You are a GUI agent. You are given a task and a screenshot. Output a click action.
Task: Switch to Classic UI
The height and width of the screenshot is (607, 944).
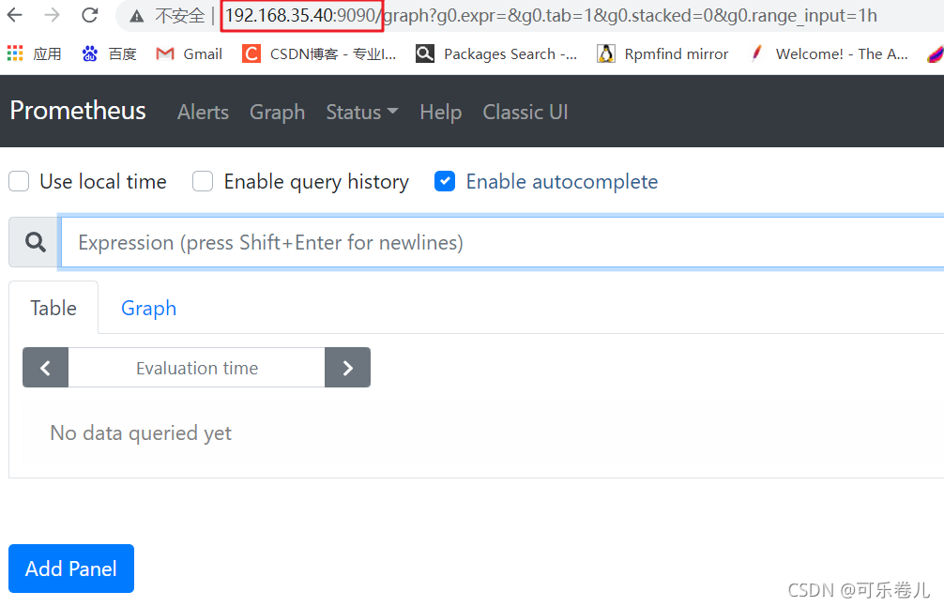(x=525, y=112)
